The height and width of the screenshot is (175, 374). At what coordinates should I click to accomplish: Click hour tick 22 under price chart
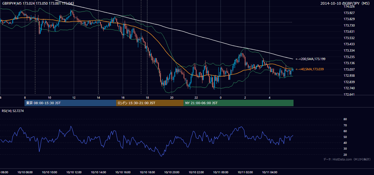click(x=196, y=97)
